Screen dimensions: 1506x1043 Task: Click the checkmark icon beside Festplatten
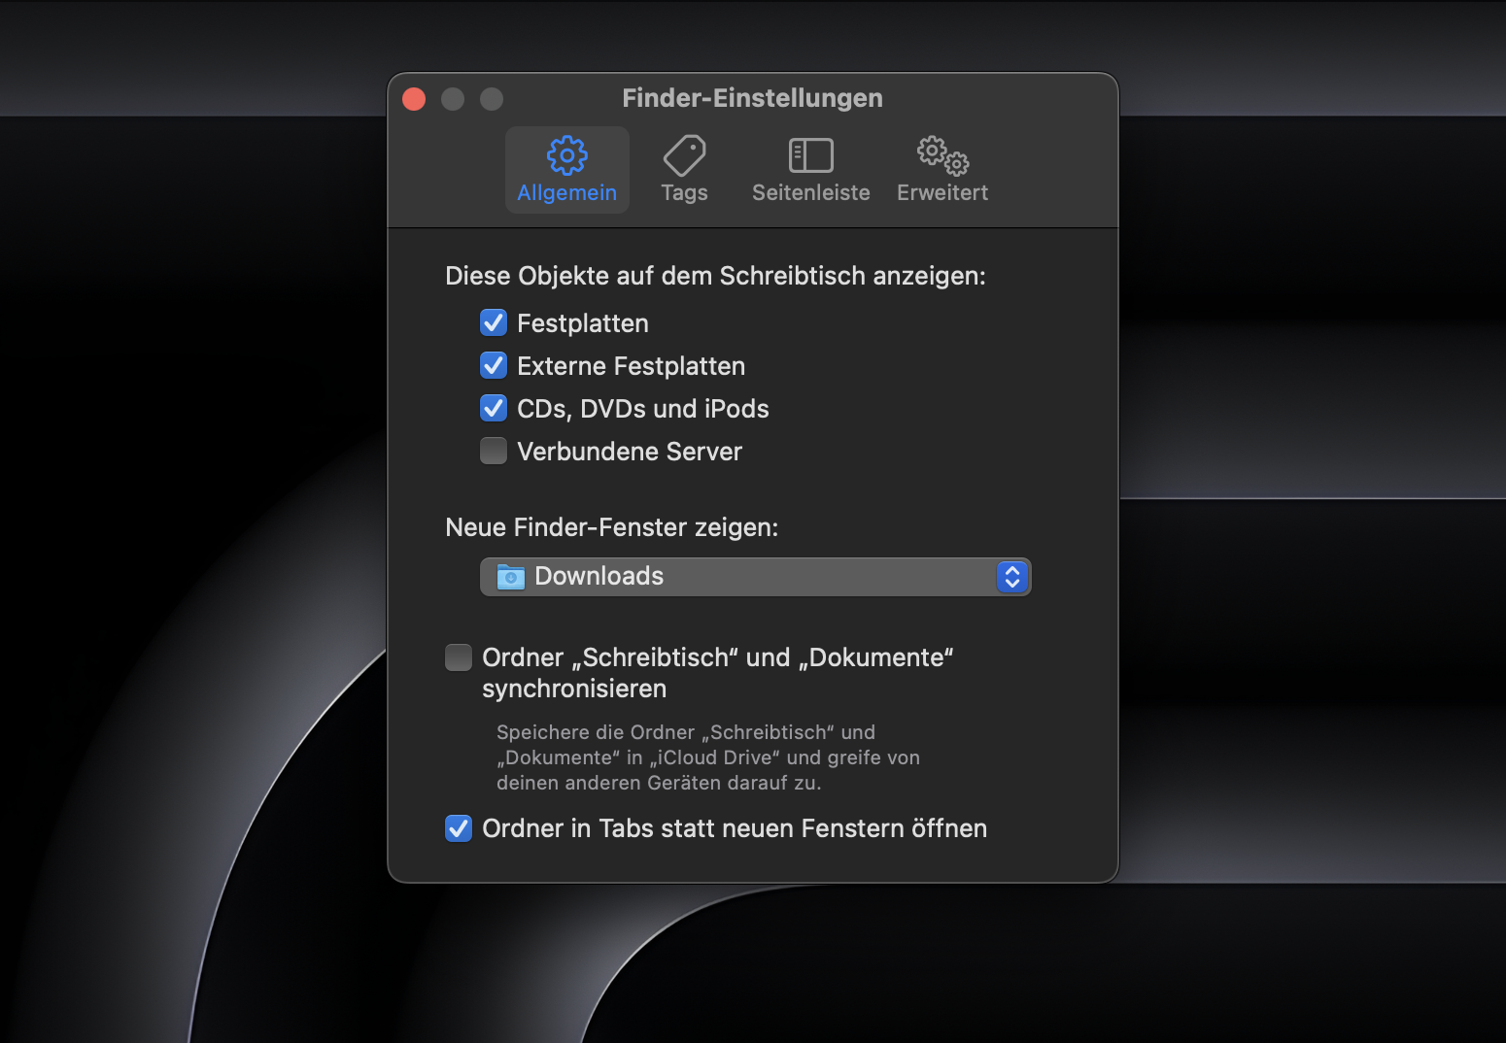coord(494,322)
